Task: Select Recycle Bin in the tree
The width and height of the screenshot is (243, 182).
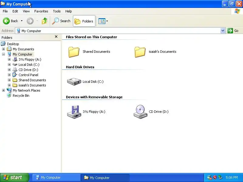Action: pyautogui.click(x=21, y=96)
